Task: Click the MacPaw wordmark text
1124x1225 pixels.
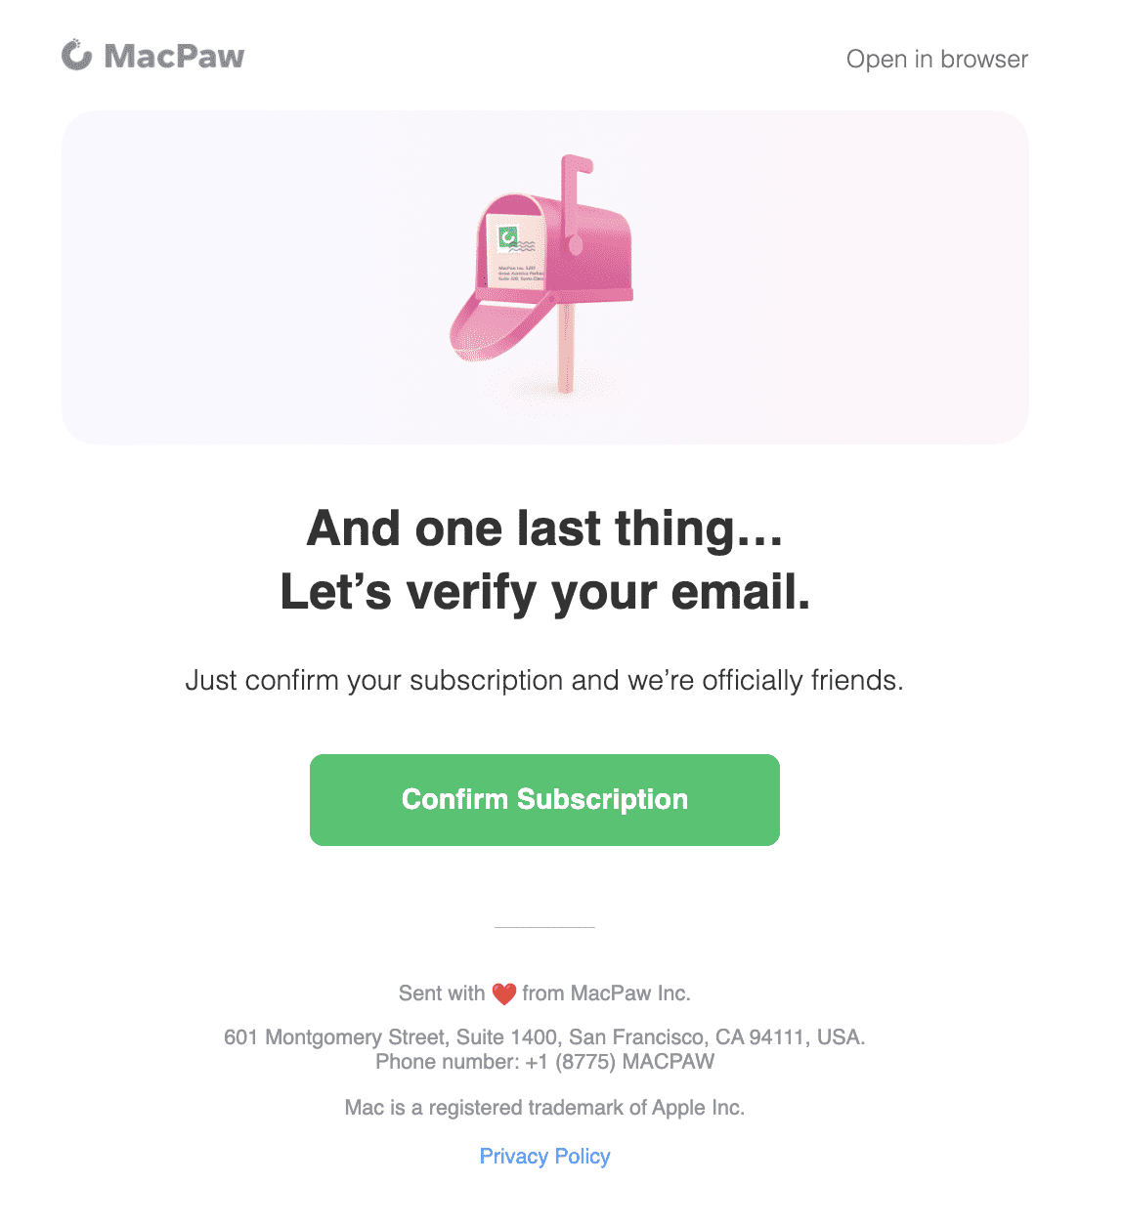Action: tap(174, 57)
